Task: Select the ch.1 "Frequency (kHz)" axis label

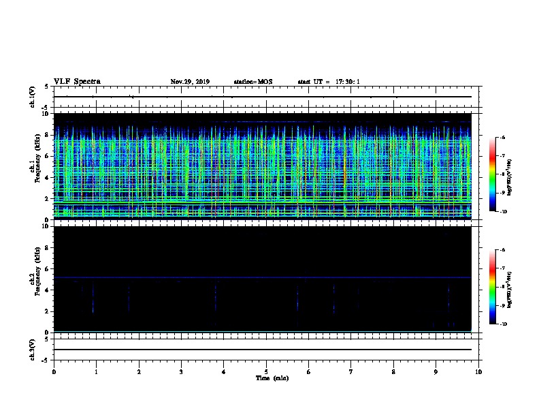Action: point(37,158)
